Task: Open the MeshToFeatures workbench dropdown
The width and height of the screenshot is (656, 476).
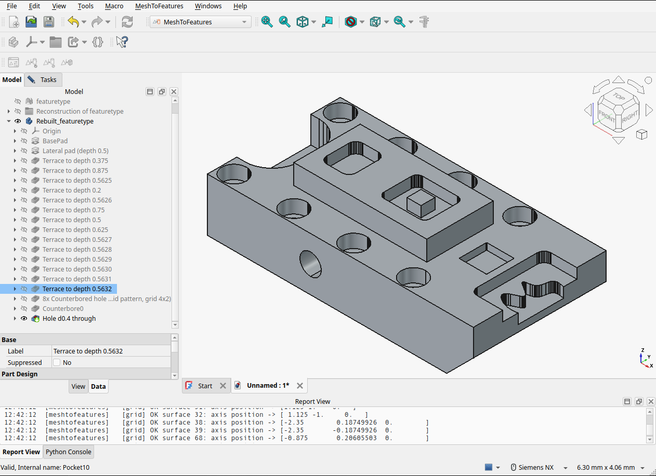Action: pos(201,22)
